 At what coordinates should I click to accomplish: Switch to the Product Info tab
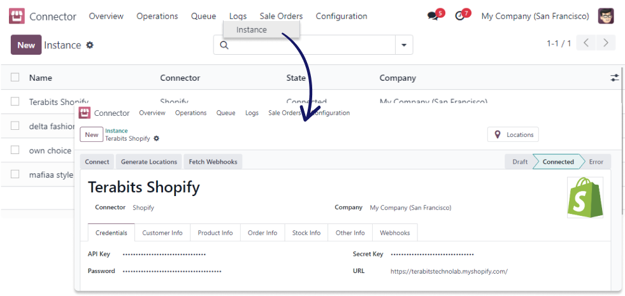pyautogui.click(x=215, y=232)
